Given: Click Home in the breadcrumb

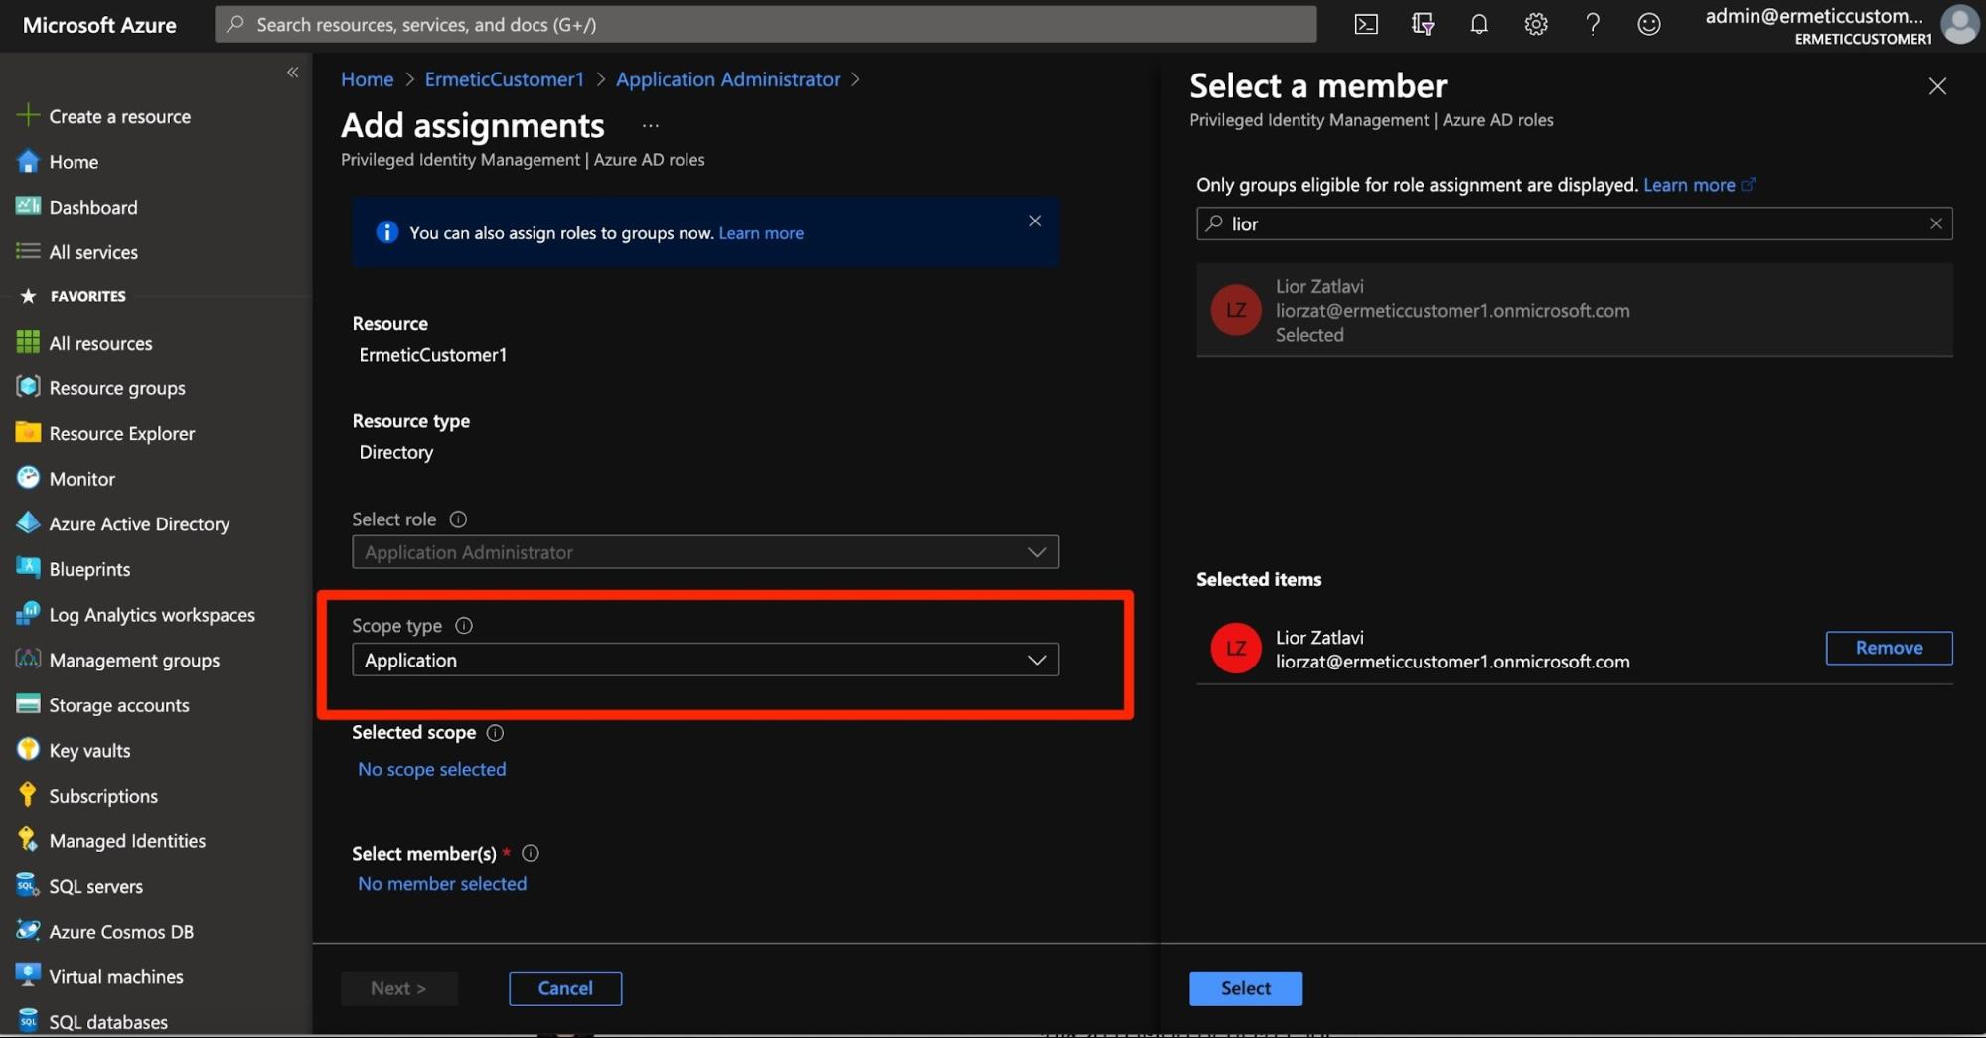Looking at the screenshot, I should pos(367,79).
